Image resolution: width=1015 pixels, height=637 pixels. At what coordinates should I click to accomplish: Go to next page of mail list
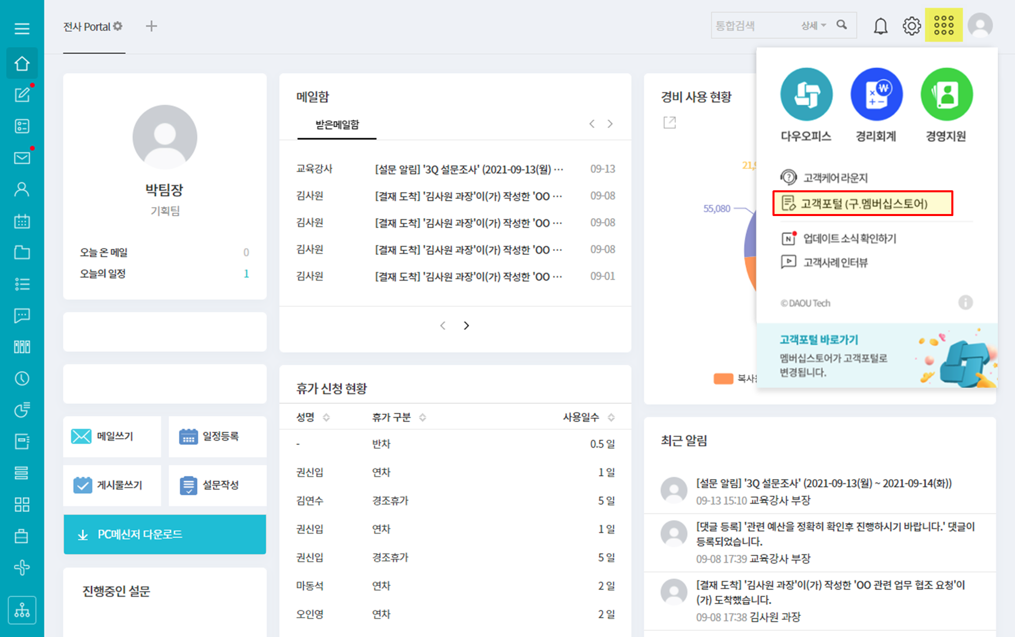click(466, 326)
